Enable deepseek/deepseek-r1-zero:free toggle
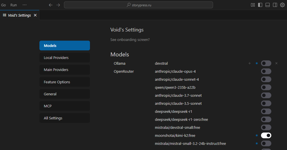Viewport: 287px width, 150px height. (x=266, y=120)
